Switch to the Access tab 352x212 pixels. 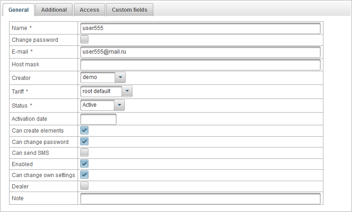[x=89, y=10]
